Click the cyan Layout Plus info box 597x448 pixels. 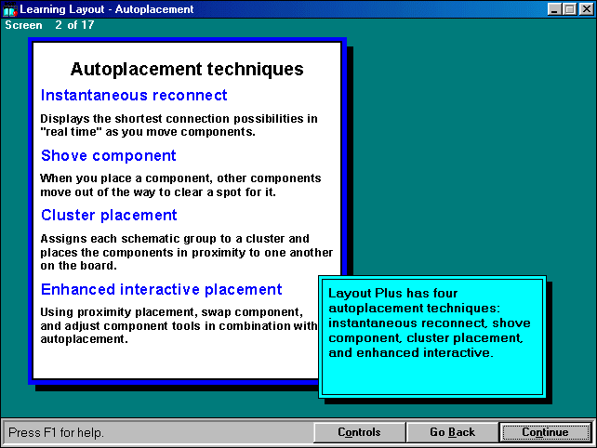[431, 336]
